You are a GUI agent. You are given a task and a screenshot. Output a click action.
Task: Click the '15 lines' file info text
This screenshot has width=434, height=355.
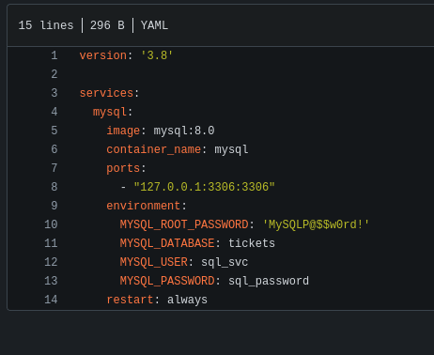46,25
